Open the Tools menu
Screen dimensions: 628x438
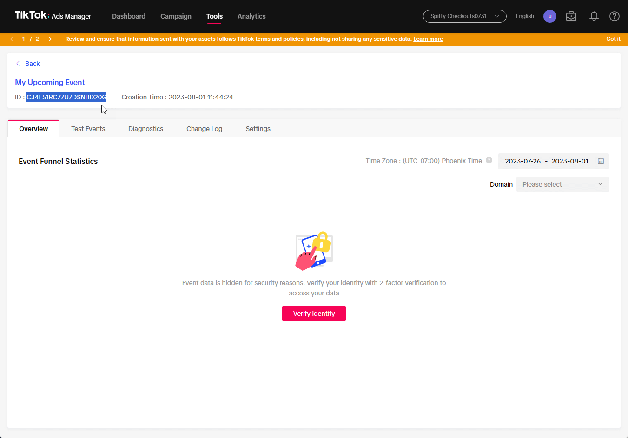coord(214,16)
